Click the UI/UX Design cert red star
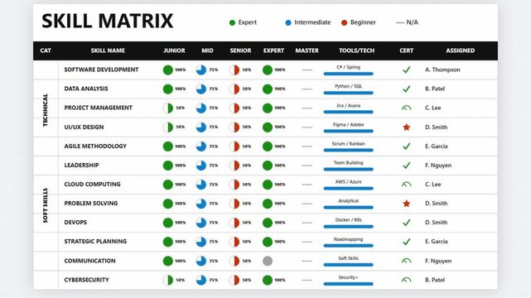The image size is (531, 298). pos(407,127)
